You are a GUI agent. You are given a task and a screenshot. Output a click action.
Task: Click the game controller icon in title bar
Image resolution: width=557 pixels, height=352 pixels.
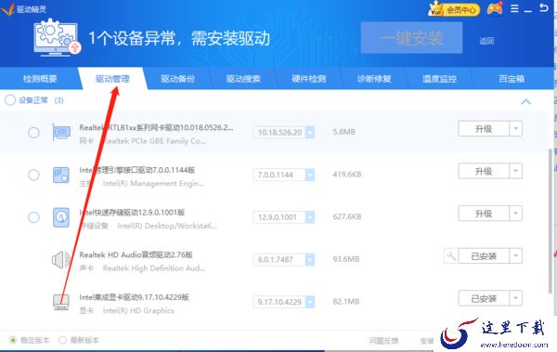point(495,8)
